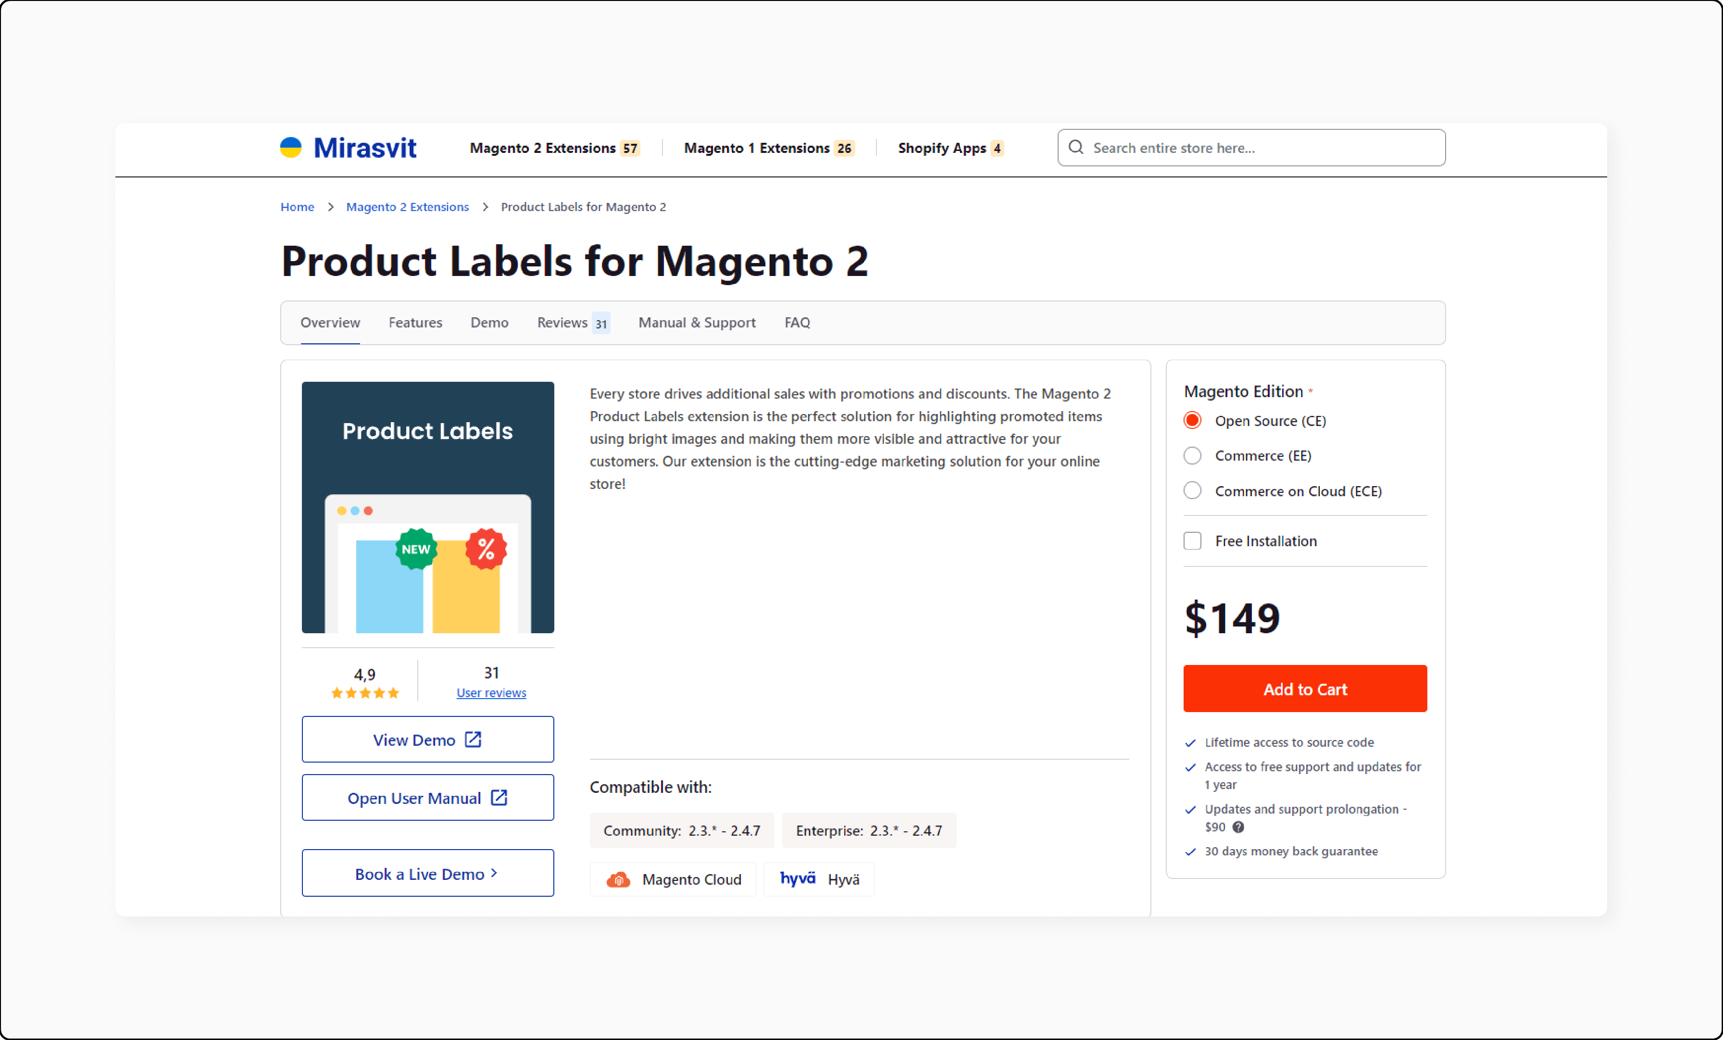1723x1040 pixels.
Task: Switch to the Demo tab
Action: coord(489,323)
